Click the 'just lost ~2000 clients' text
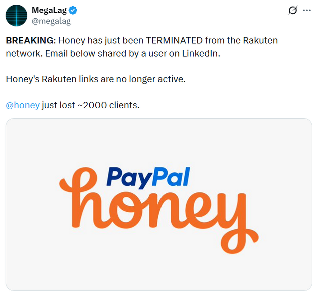 [x=90, y=105]
